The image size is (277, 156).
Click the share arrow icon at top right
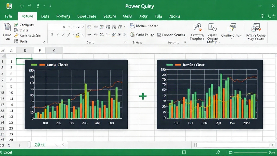[x=274, y=16]
